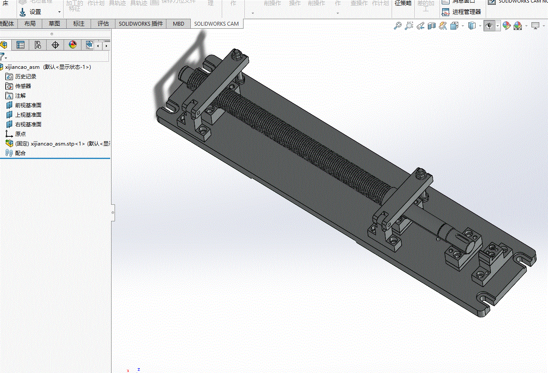548x373 pixels.
Task: Open the DimXpertManager crosshair tab
Action: point(55,44)
